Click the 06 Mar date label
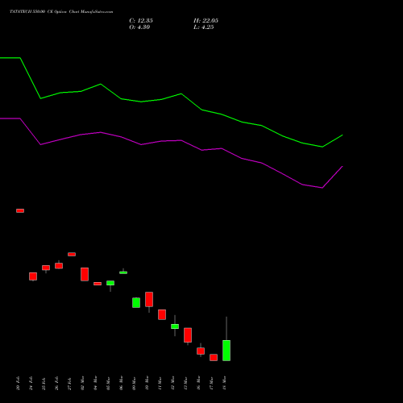This screenshot has width=403, height=403. coord(121,384)
